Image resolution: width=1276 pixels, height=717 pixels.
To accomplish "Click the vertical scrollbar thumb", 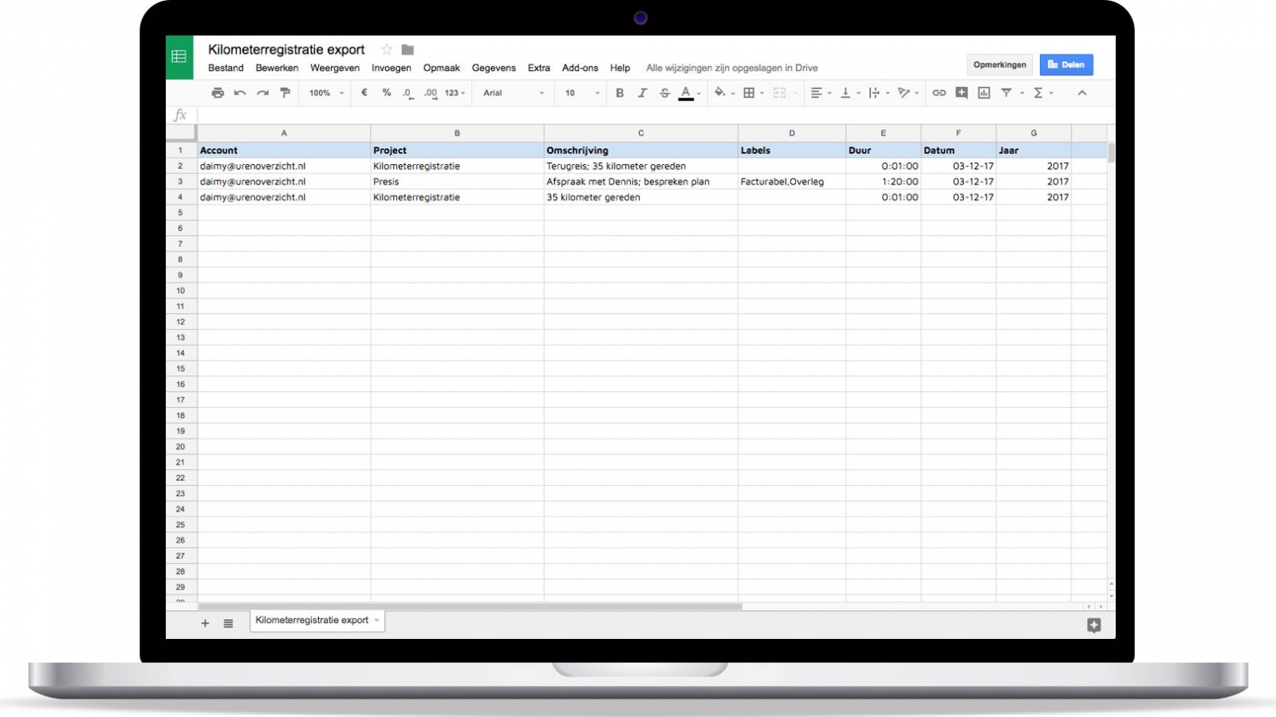I will pos(1111,153).
